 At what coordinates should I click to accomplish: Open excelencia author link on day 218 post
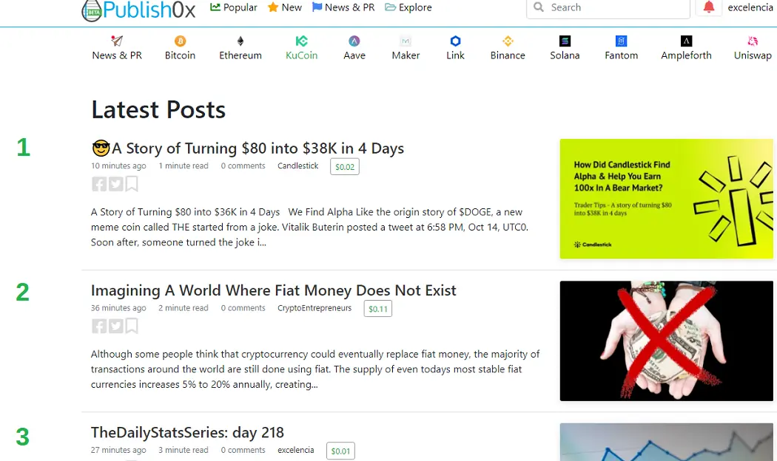[x=296, y=450]
